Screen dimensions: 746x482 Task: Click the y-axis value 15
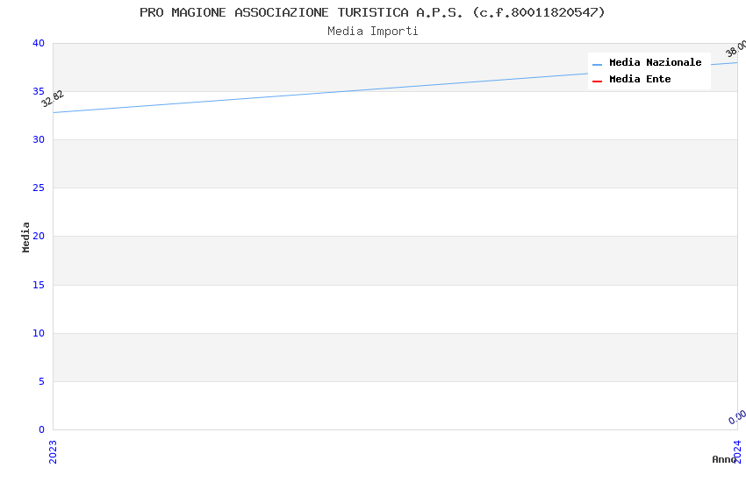(39, 285)
